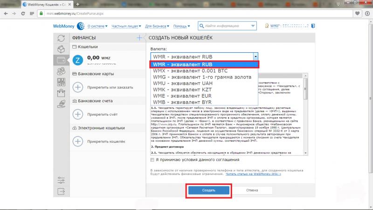The width and height of the screenshot is (373, 210).
Task: Click the magnifier search icon
Action: click(201, 26)
